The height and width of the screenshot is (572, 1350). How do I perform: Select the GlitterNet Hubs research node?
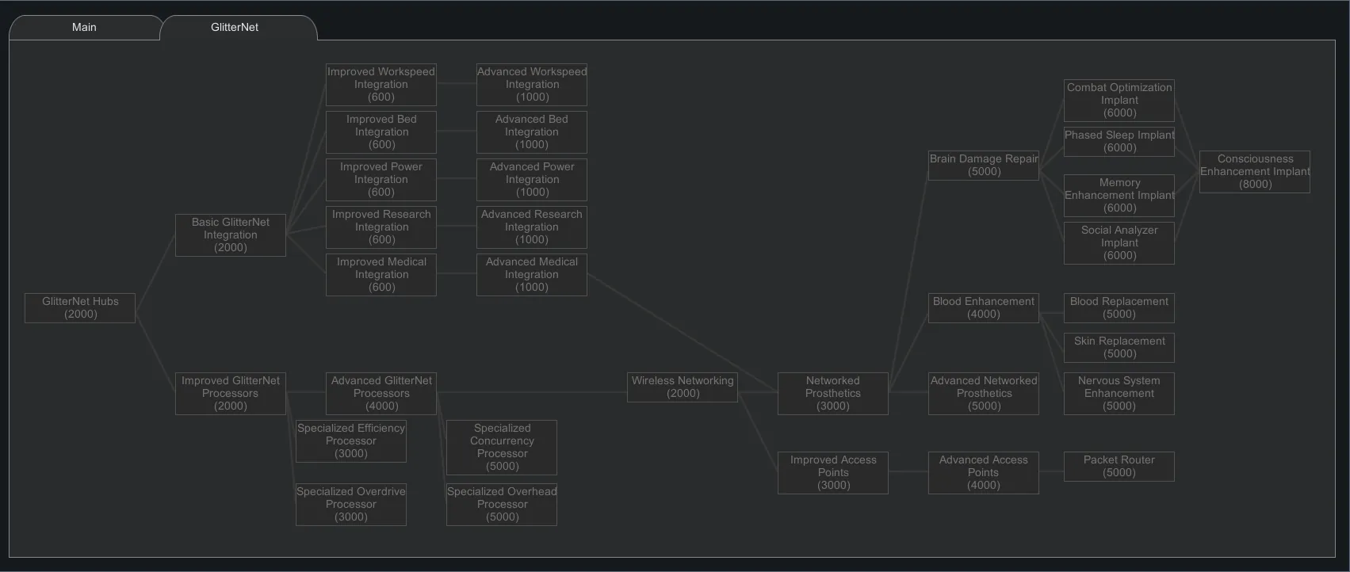80,308
